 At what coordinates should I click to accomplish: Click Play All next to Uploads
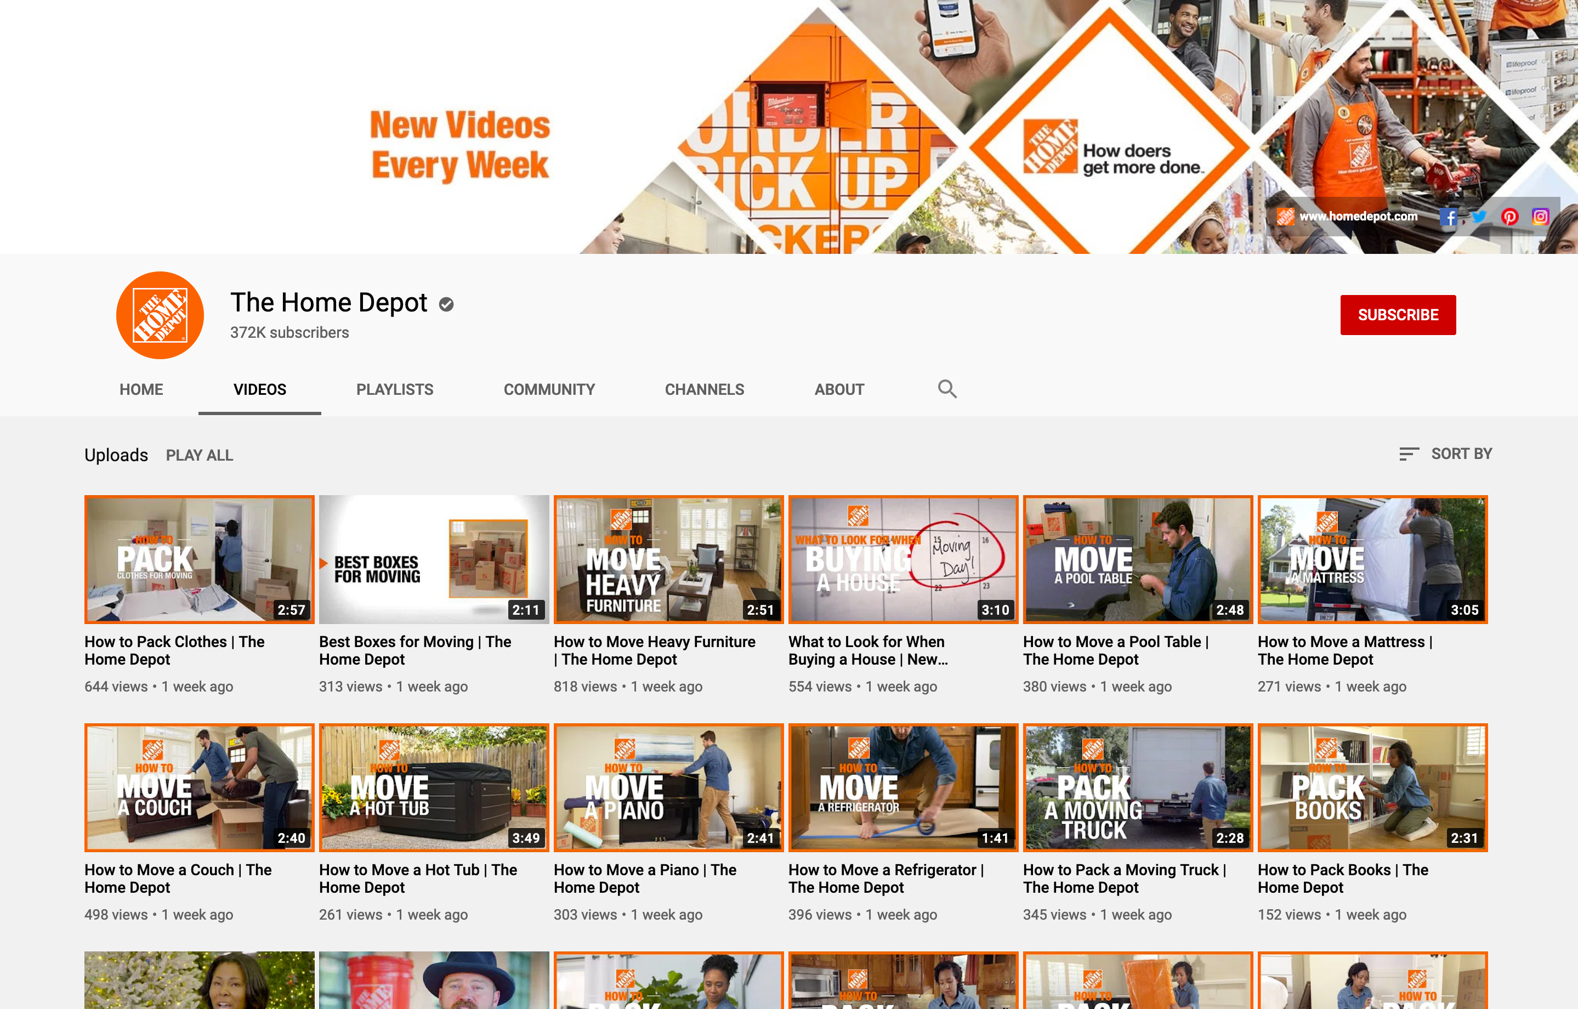point(199,455)
